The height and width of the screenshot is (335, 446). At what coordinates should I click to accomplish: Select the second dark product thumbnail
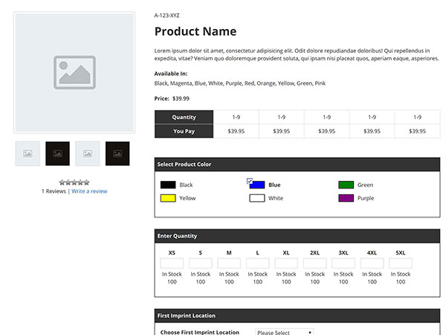[x=57, y=153]
